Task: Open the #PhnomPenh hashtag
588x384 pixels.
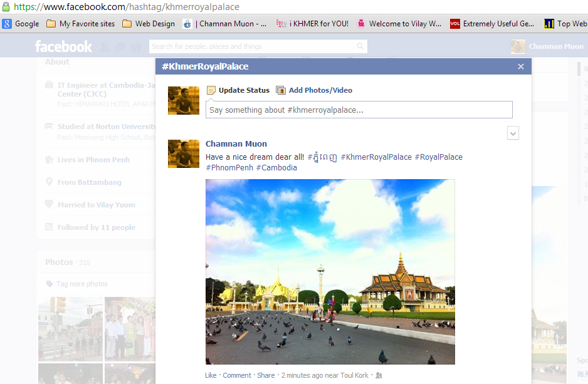Action: click(229, 167)
